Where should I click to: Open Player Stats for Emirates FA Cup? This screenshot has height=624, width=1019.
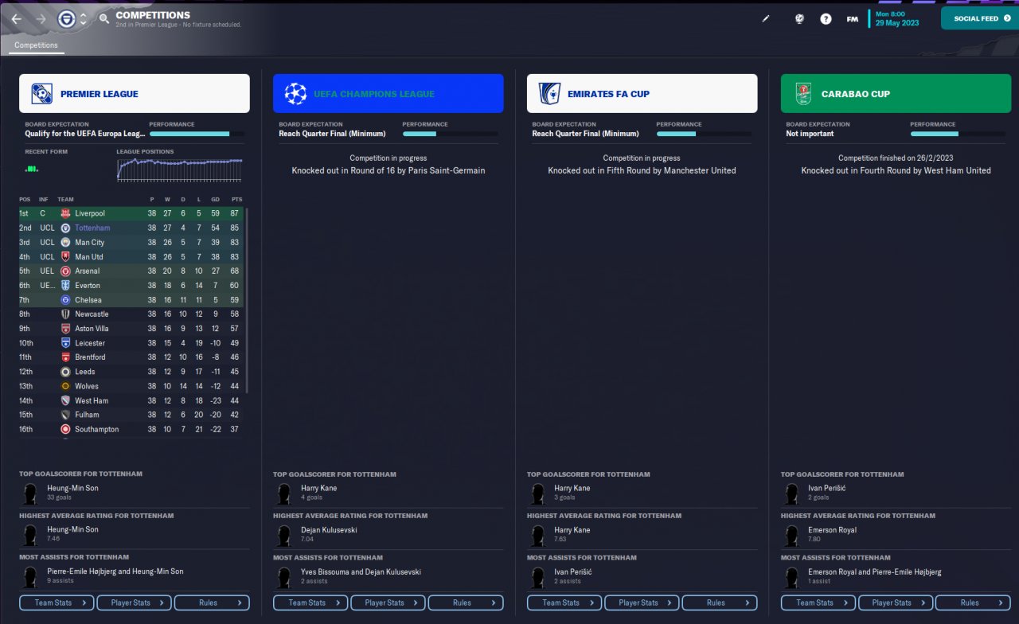[642, 603]
